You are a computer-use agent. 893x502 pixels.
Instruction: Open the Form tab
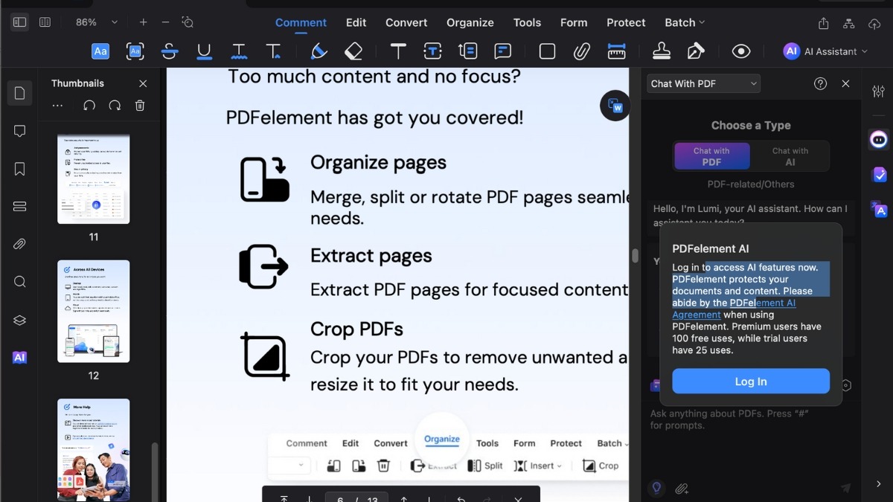tap(574, 22)
